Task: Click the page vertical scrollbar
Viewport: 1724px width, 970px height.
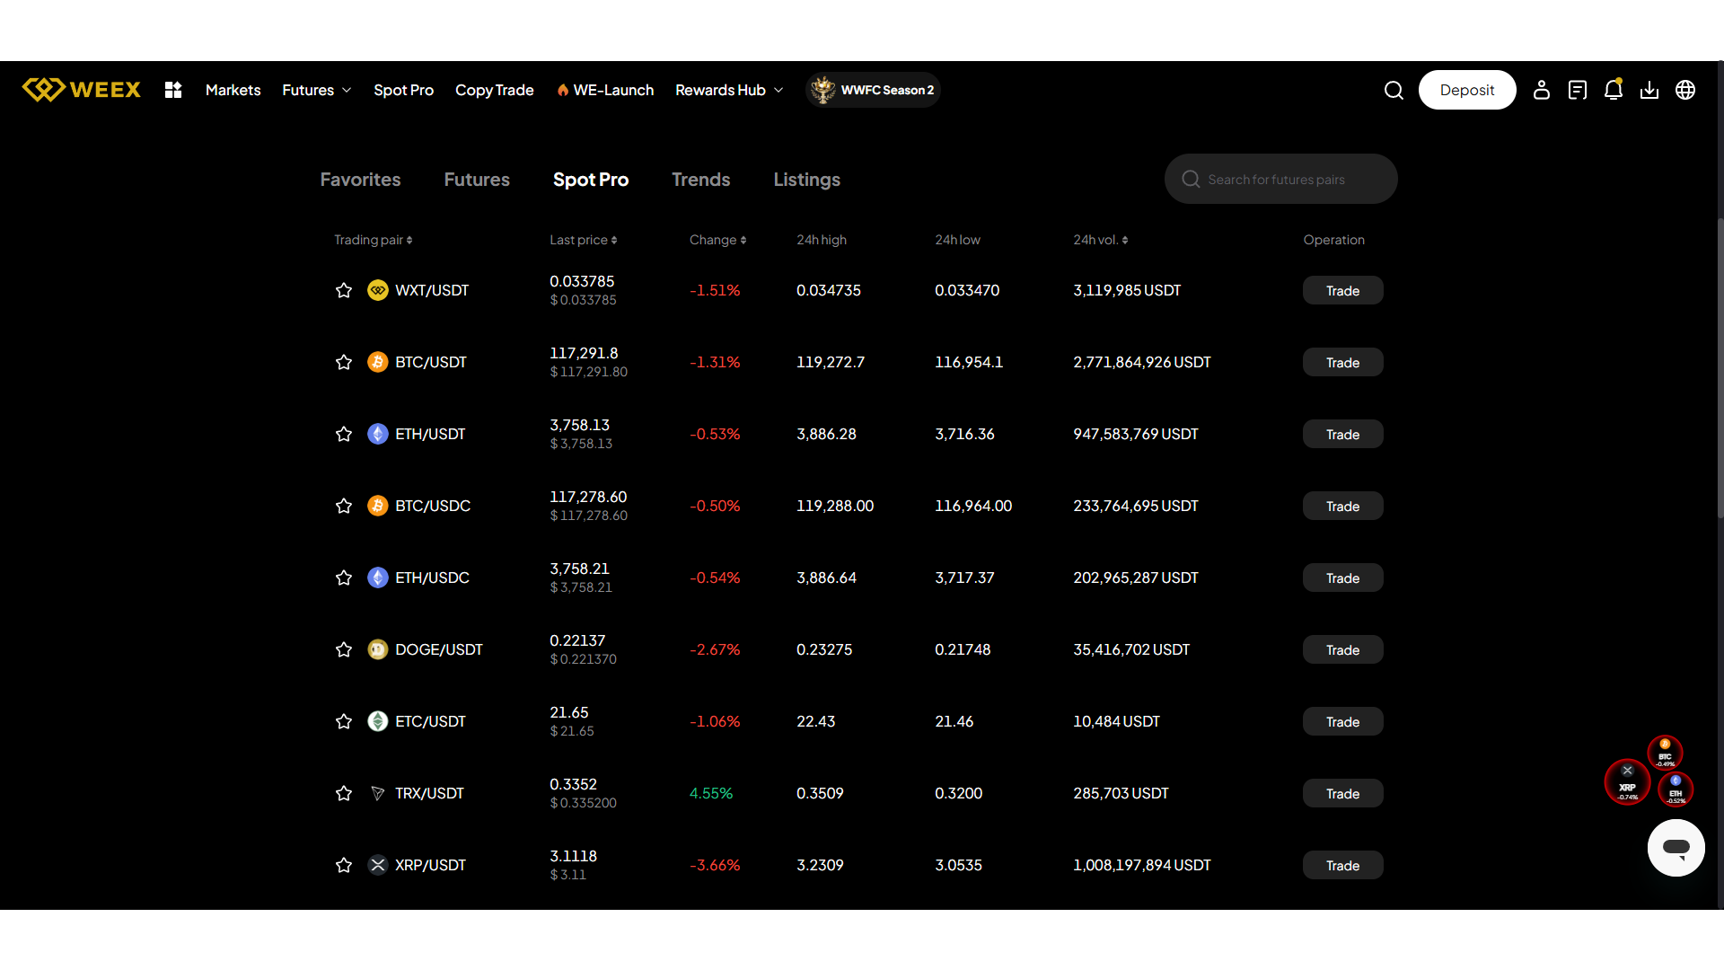Action: [x=1720, y=368]
